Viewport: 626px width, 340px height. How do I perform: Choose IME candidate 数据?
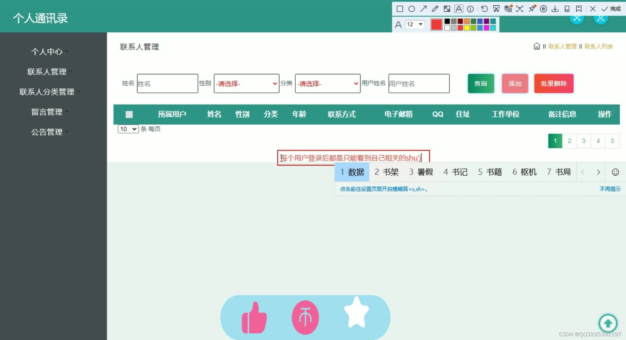352,172
